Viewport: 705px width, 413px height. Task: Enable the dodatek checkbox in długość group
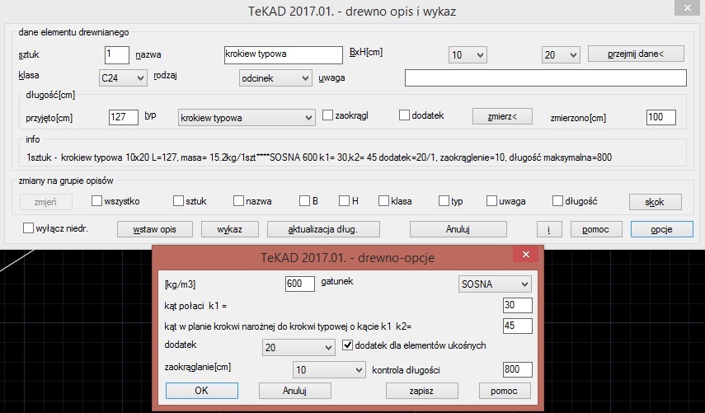point(404,115)
